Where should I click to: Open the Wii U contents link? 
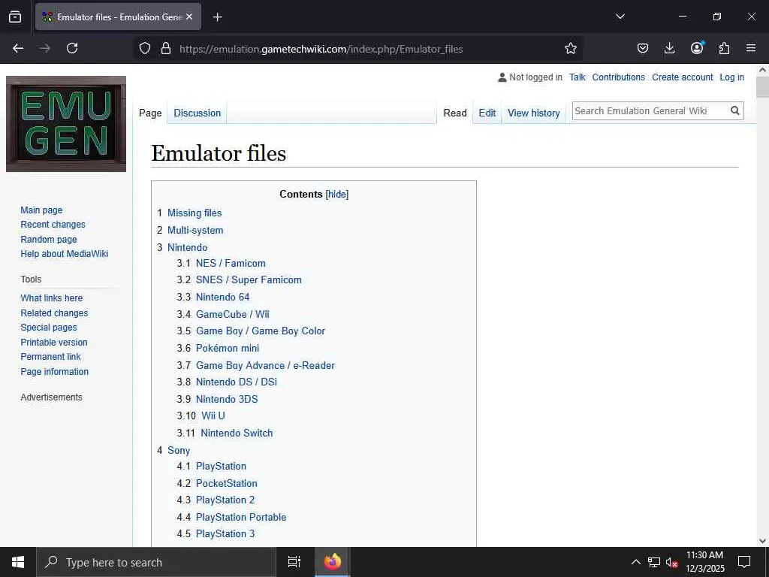(x=213, y=415)
